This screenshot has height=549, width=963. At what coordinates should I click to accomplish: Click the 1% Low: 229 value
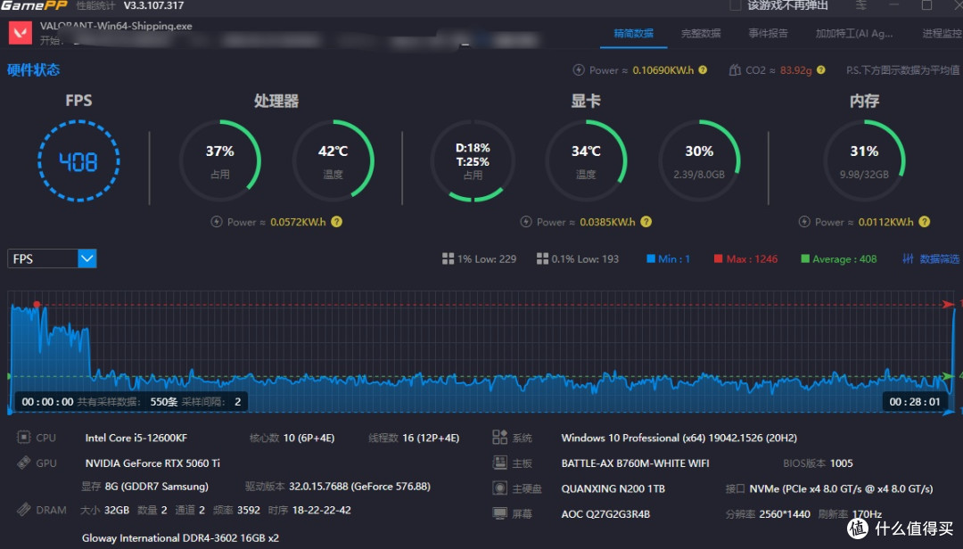(x=487, y=259)
